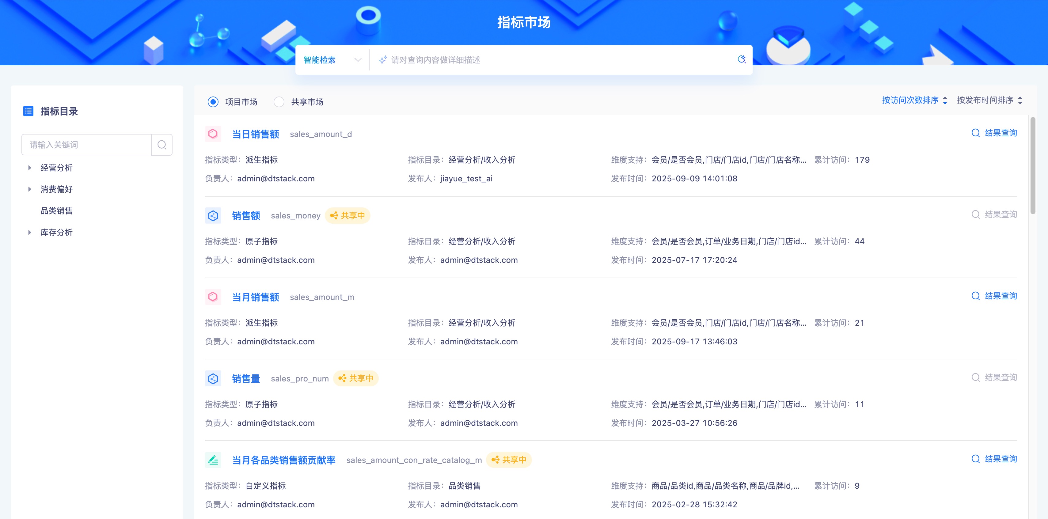
Task: Click the keyword search magnifier in catalog panel
Action: pos(161,145)
